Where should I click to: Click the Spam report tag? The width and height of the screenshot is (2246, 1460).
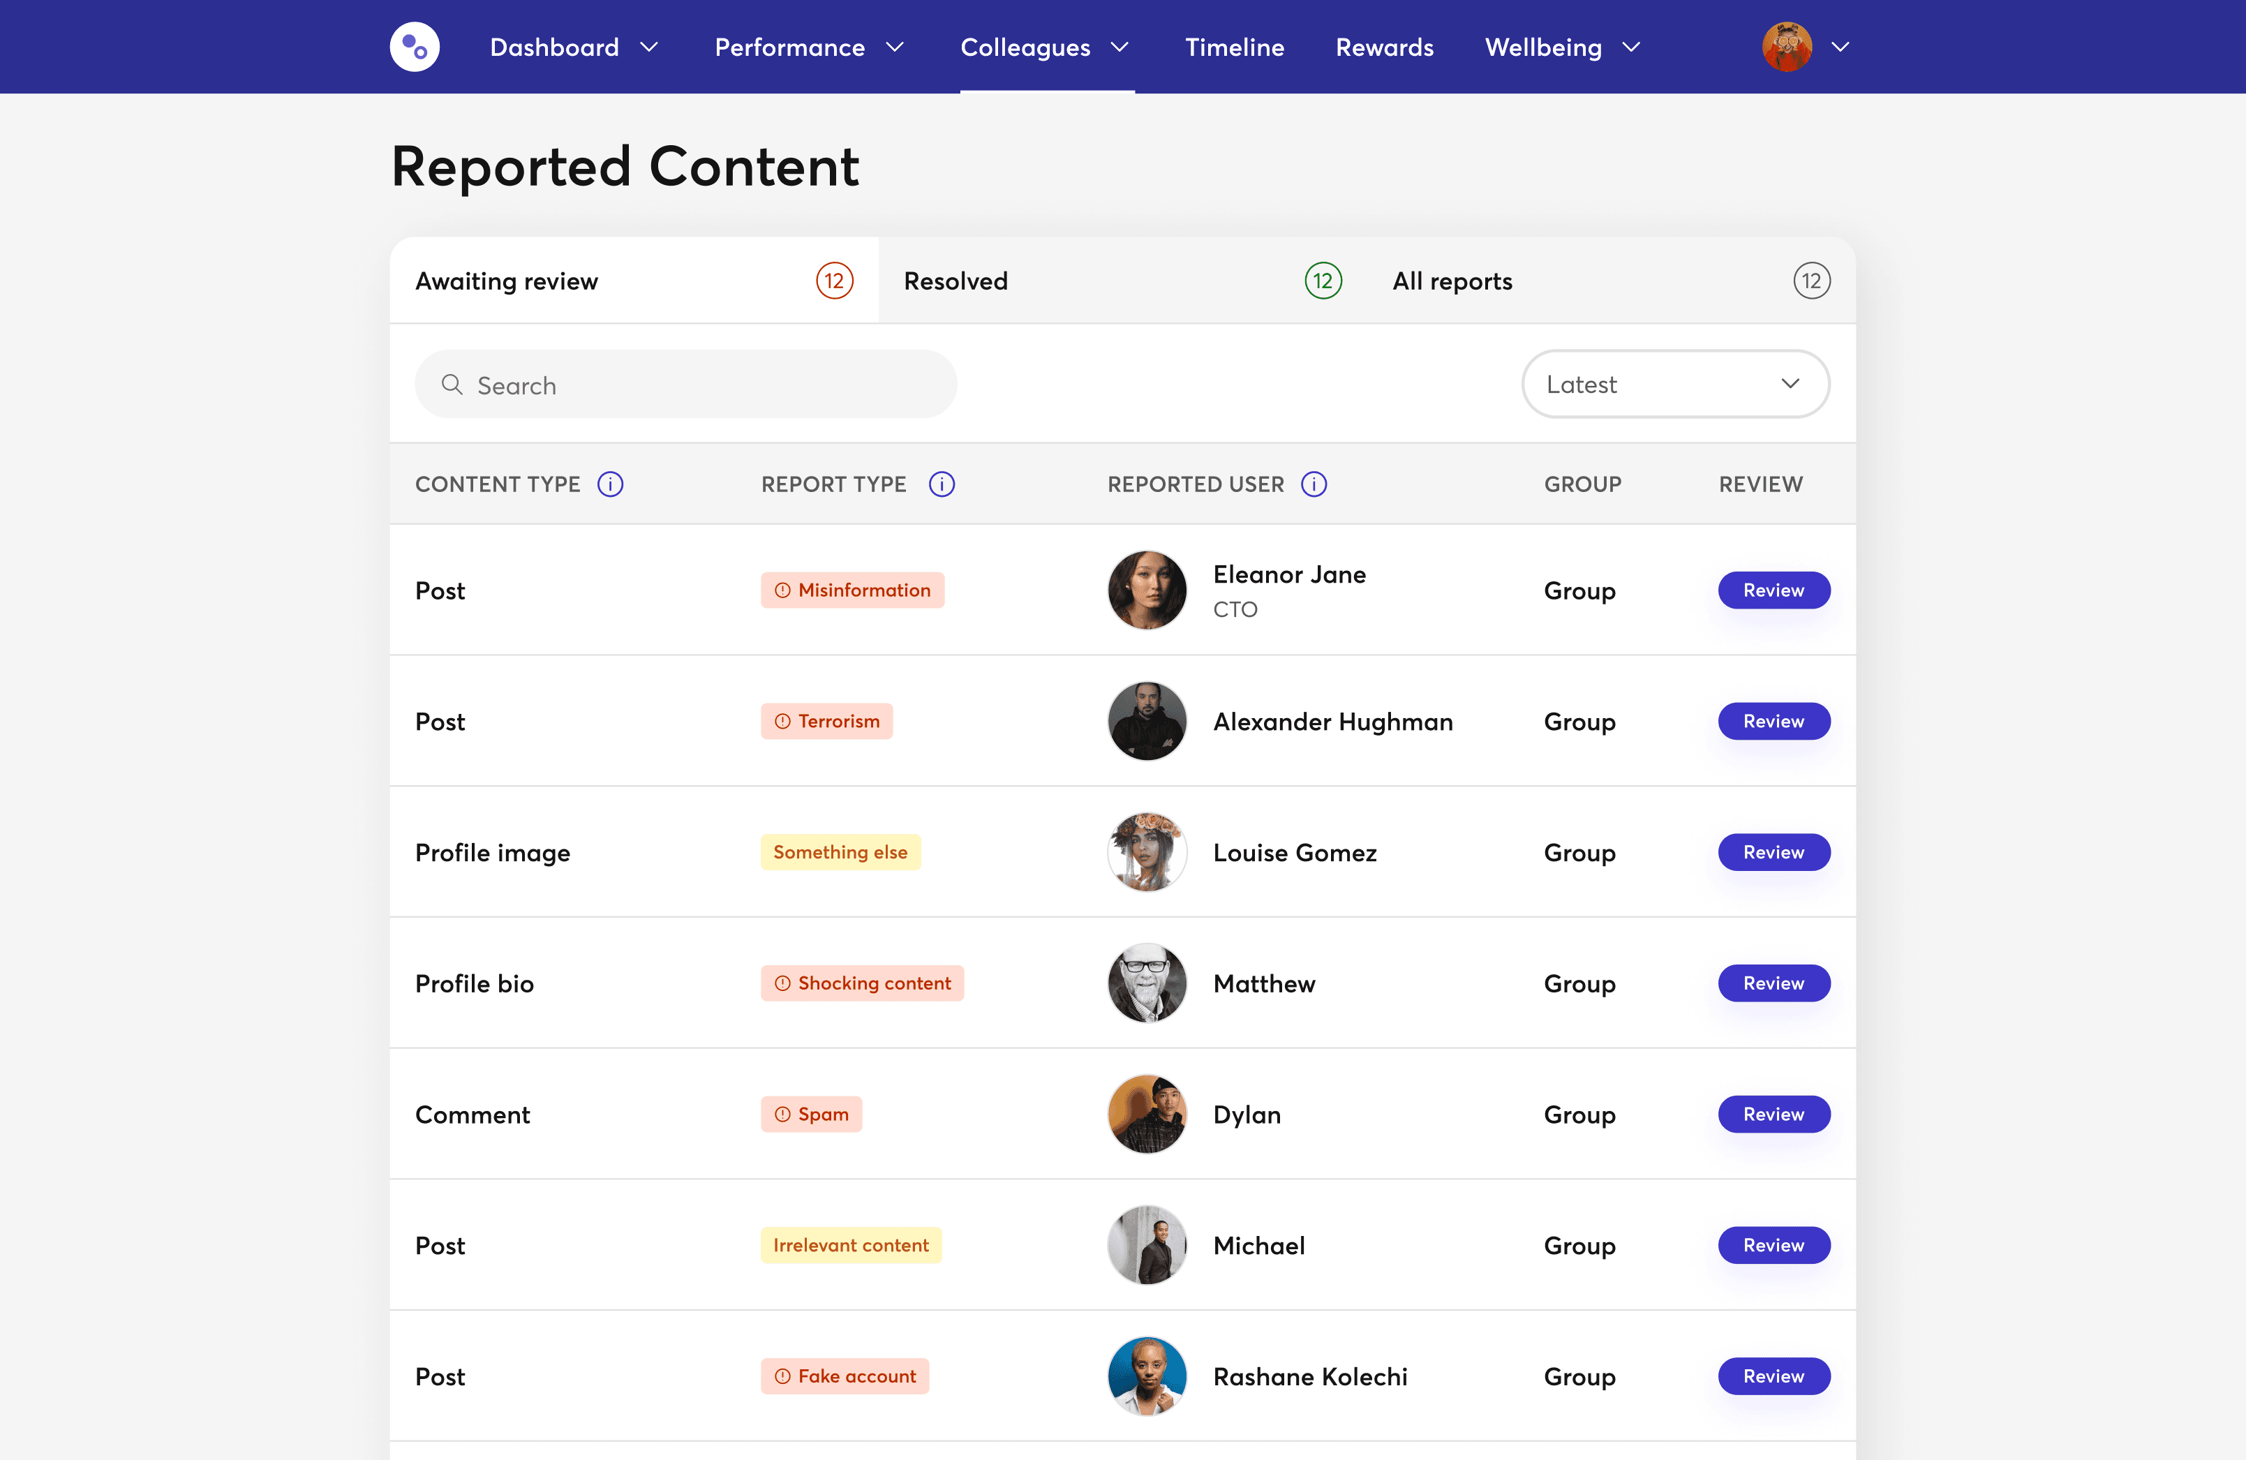(x=812, y=1115)
